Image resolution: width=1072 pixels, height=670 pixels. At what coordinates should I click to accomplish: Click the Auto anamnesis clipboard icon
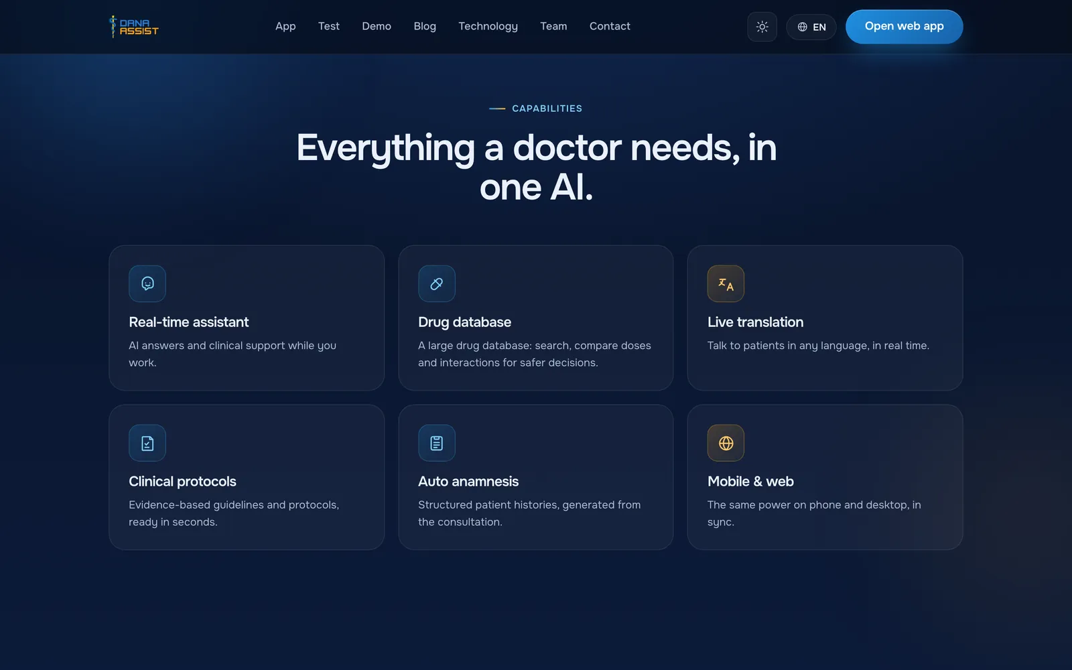[x=437, y=443]
